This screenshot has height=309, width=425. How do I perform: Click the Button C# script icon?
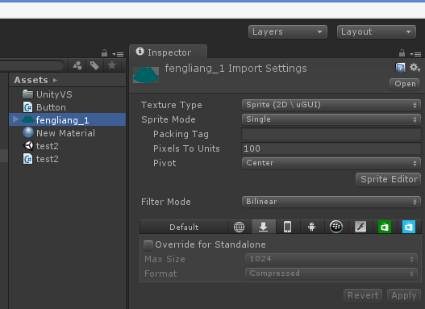tap(27, 107)
